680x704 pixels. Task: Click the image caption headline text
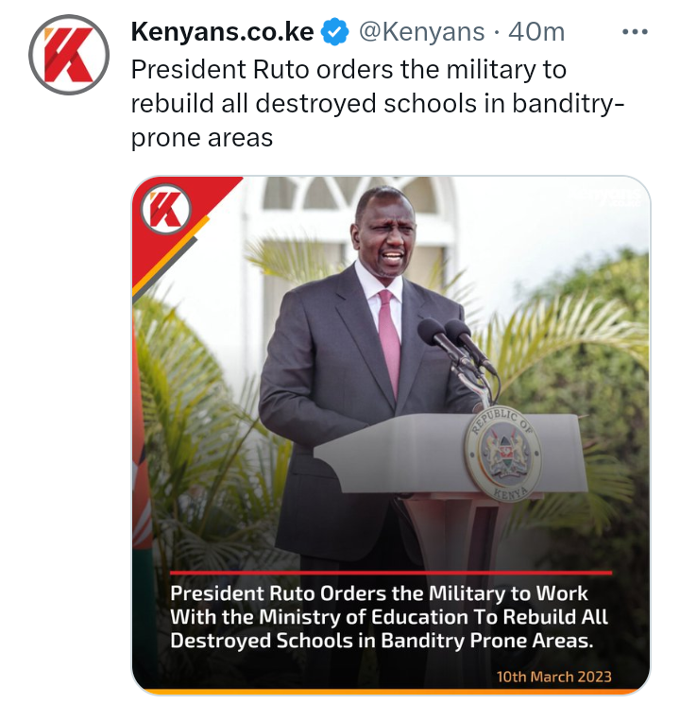[389, 617]
